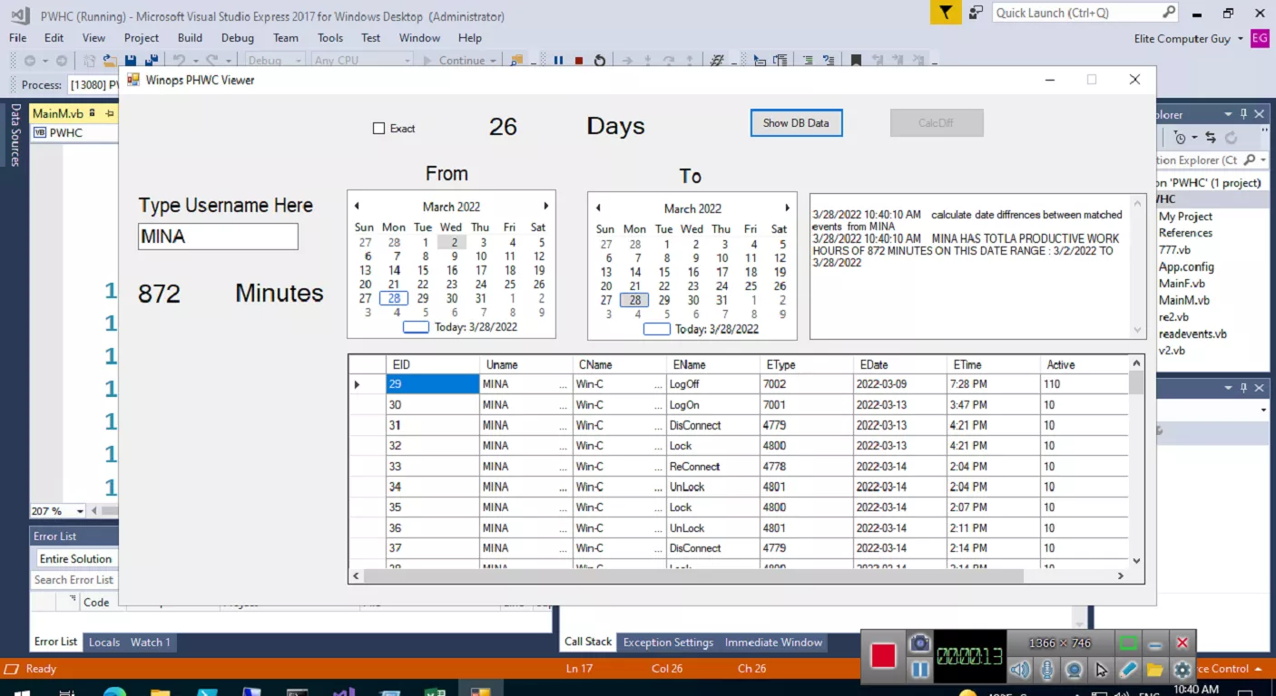This screenshot has height=696, width=1276.
Task: Switch to the Exception Settings tab
Action: coord(668,642)
